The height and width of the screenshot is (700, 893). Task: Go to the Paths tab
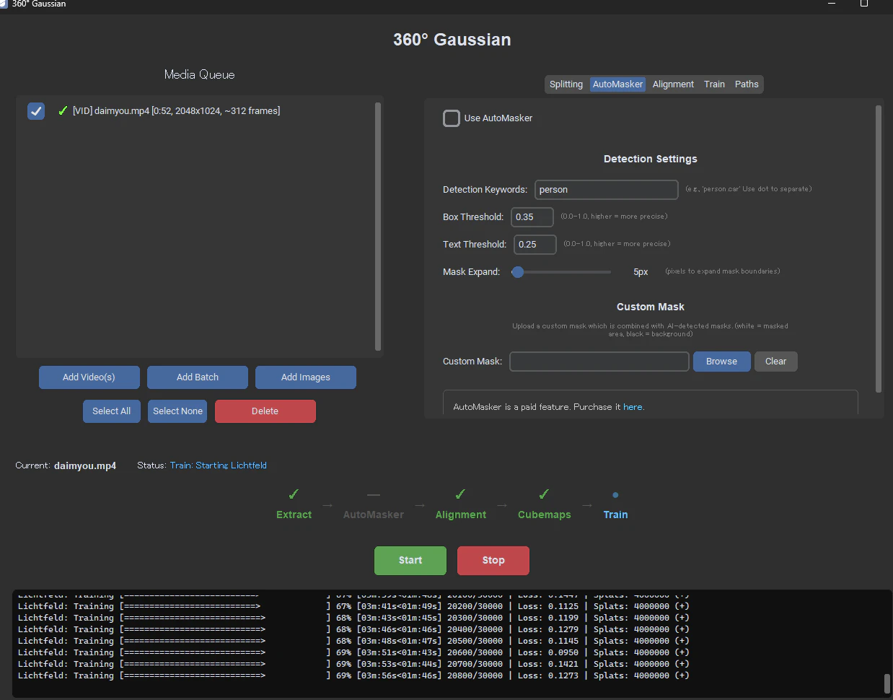pyautogui.click(x=747, y=84)
